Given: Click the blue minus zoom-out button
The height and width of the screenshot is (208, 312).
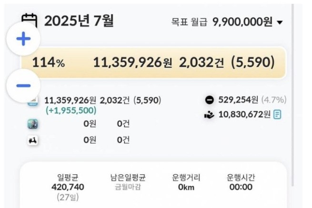Looking at the screenshot, I should pyautogui.click(x=23, y=86).
